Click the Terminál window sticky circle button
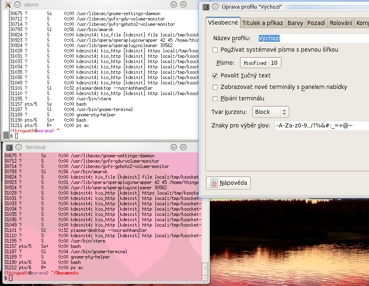369x286 pixels. pos(18,148)
